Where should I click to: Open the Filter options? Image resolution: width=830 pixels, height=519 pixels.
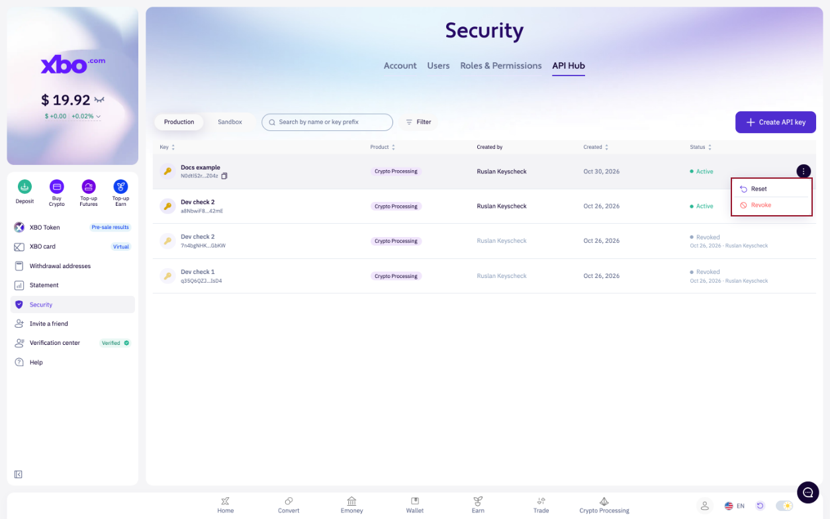(418, 122)
